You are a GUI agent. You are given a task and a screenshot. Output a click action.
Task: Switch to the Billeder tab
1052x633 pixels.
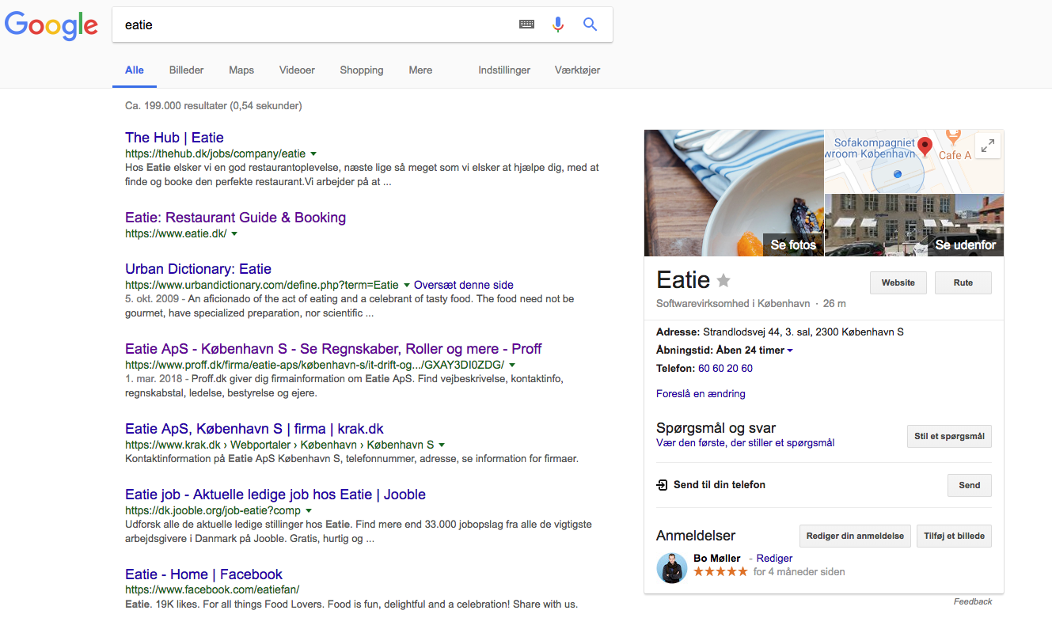tap(187, 70)
